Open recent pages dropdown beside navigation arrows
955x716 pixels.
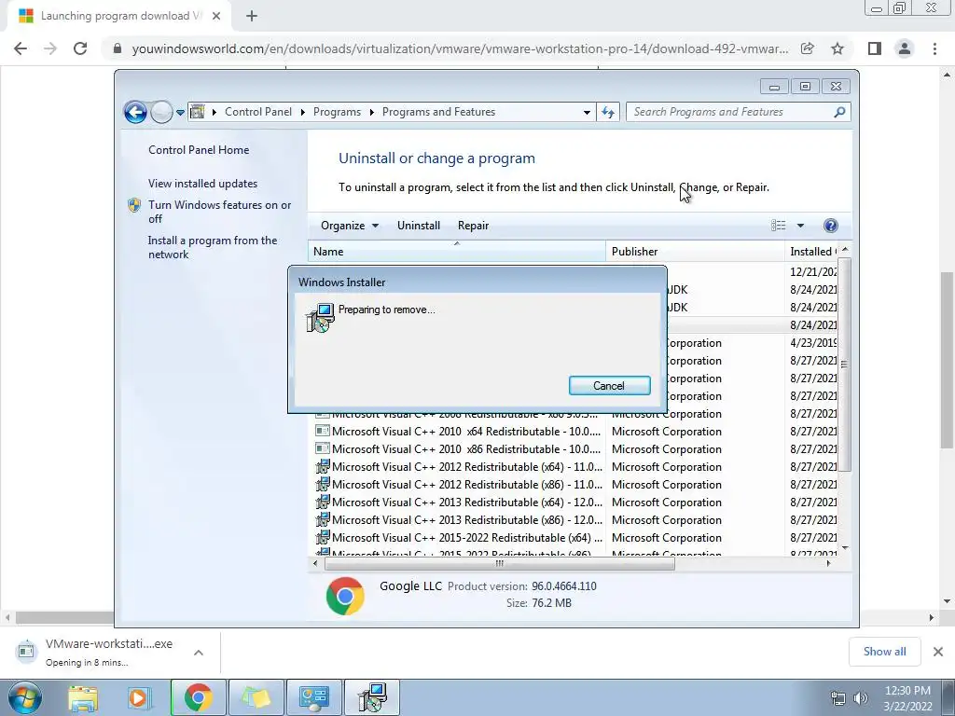pos(180,113)
